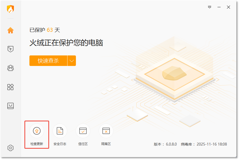
Task: Open the inbox tray icon in sidebar
Action: tap(10, 106)
